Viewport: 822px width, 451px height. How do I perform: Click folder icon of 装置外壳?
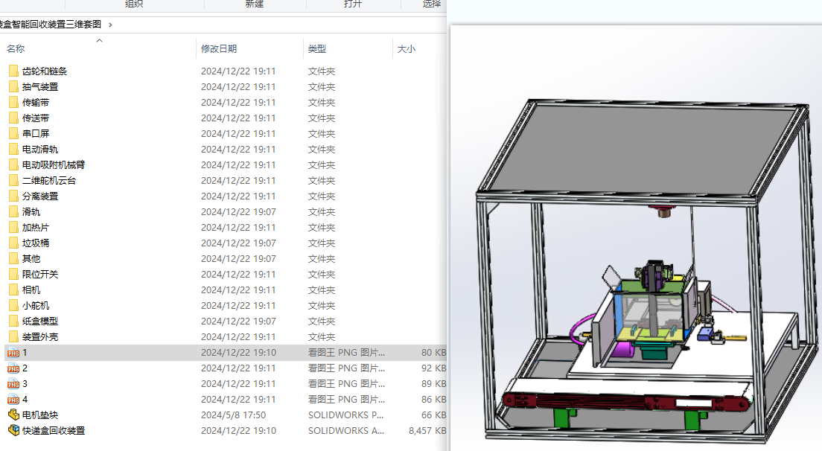pyautogui.click(x=13, y=337)
